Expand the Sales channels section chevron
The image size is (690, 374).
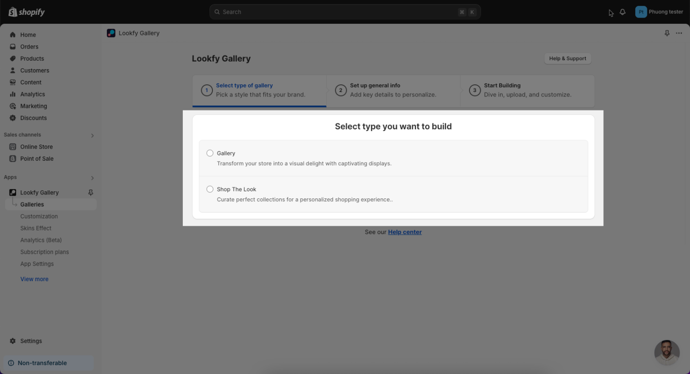pyautogui.click(x=92, y=135)
